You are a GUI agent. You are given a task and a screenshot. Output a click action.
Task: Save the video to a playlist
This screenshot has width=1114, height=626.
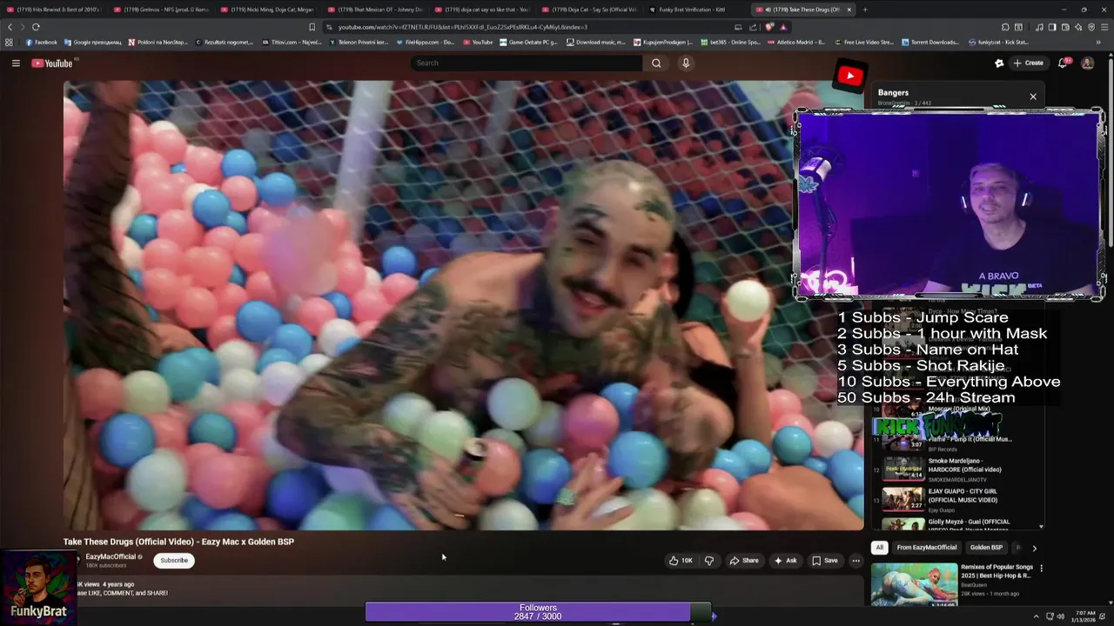(824, 561)
